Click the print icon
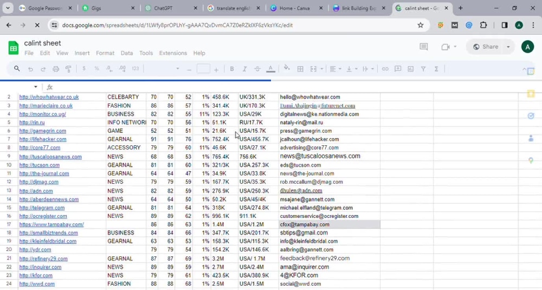The image size is (542, 290). [56, 69]
